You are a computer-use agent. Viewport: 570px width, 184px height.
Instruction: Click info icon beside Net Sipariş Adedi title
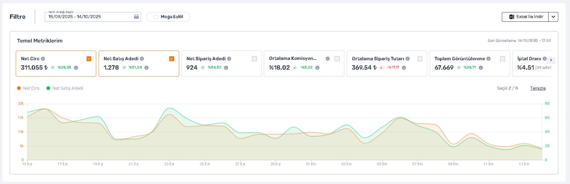coord(229,58)
